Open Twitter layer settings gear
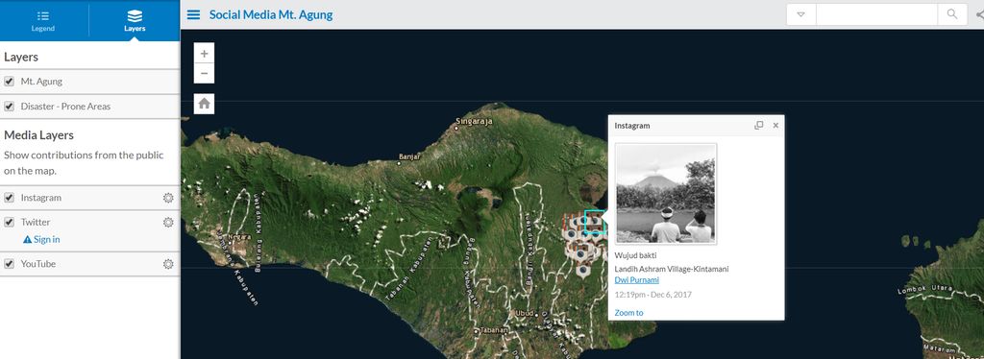 click(x=167, y=222)
